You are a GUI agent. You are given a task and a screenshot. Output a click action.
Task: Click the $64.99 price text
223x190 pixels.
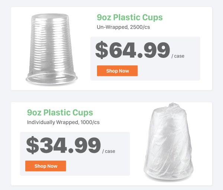133,50
